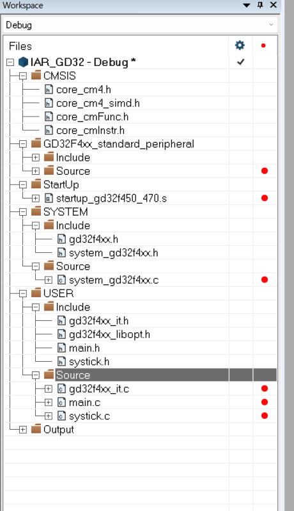
Task: Open the Debug configuration dropdown
Action: 141,25
